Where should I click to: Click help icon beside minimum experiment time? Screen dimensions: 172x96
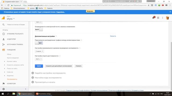point(80,48)
